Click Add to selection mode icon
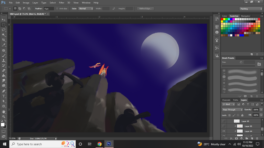 click(x=20, y=9)
